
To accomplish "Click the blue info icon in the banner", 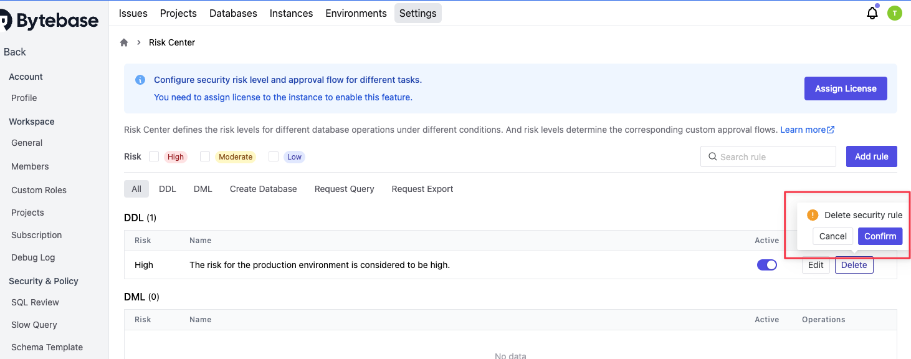I will [x=140, y=80].
